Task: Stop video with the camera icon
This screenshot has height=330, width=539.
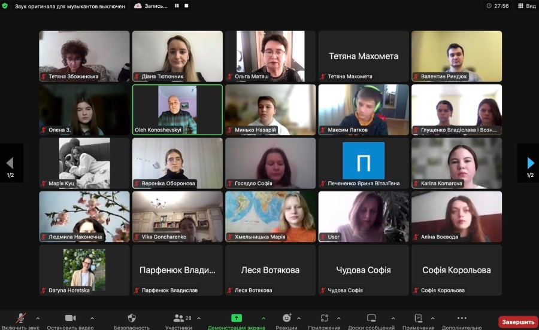Action: [71, 318]
